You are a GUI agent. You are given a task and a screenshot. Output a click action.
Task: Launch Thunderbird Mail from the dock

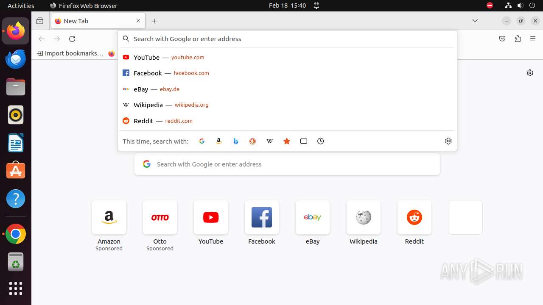click(16, 59)
